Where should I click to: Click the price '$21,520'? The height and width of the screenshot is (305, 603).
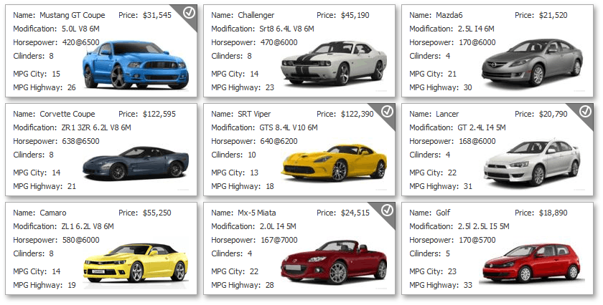[553, 15]
